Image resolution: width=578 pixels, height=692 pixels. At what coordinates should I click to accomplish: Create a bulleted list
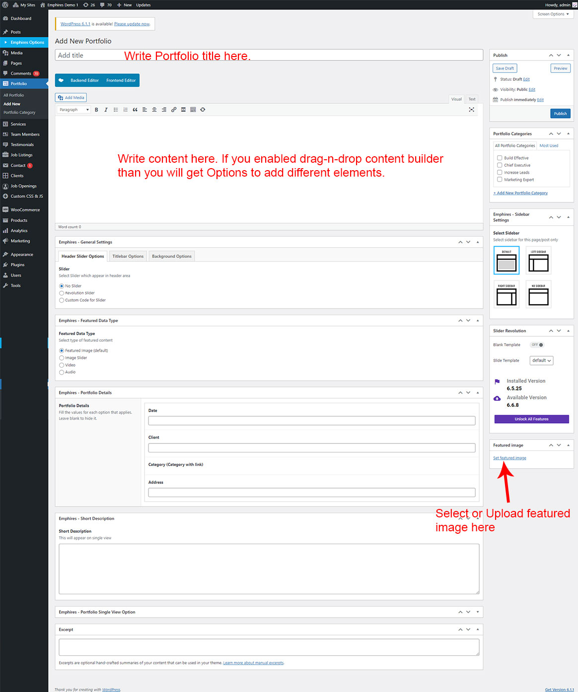point(116,110)
